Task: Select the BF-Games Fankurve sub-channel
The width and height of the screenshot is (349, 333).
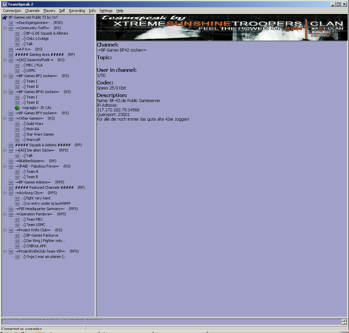Action: (40, 236)
